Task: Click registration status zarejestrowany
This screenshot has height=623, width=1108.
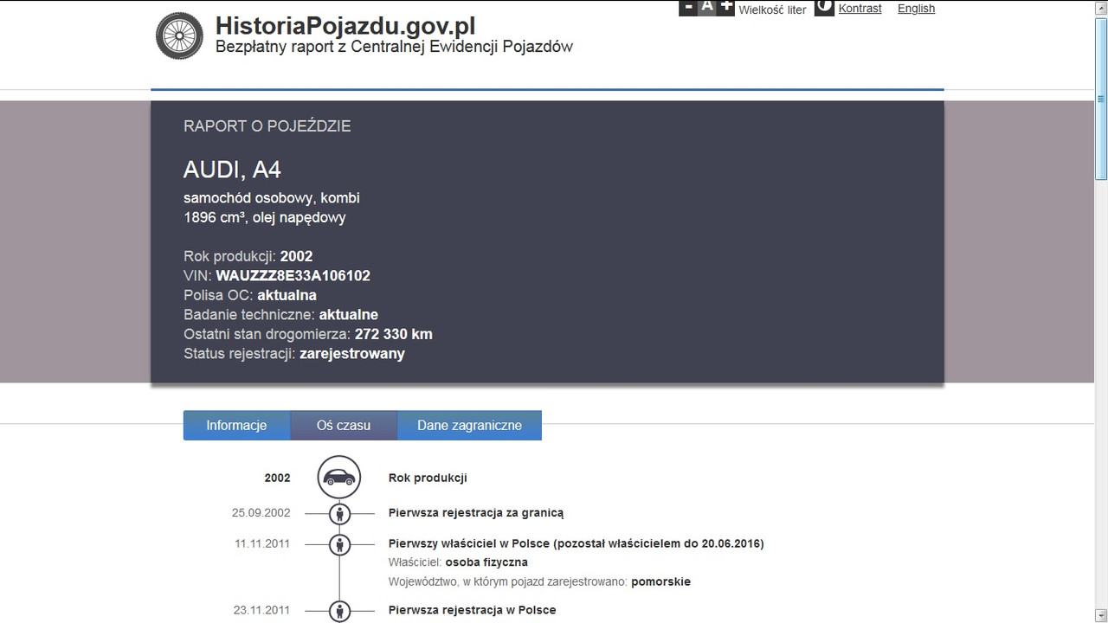Action: point(352,354)
